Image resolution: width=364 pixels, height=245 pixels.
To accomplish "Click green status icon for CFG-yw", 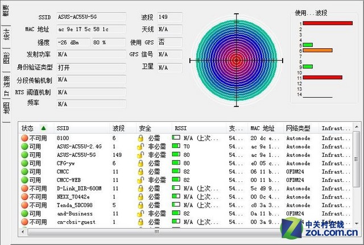I will point(24,163).
